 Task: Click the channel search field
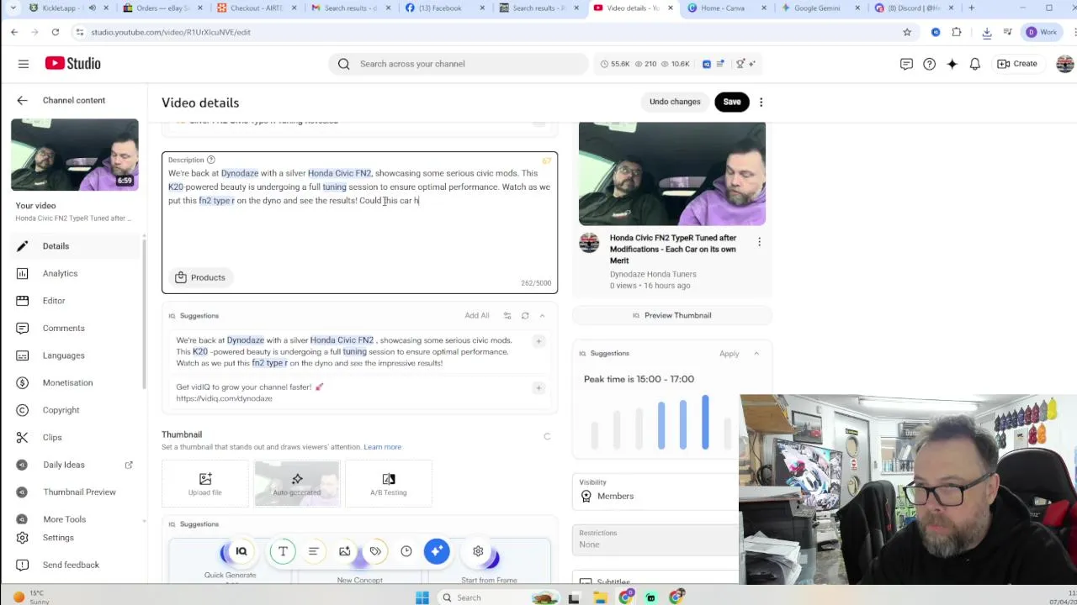pos(459,64)
